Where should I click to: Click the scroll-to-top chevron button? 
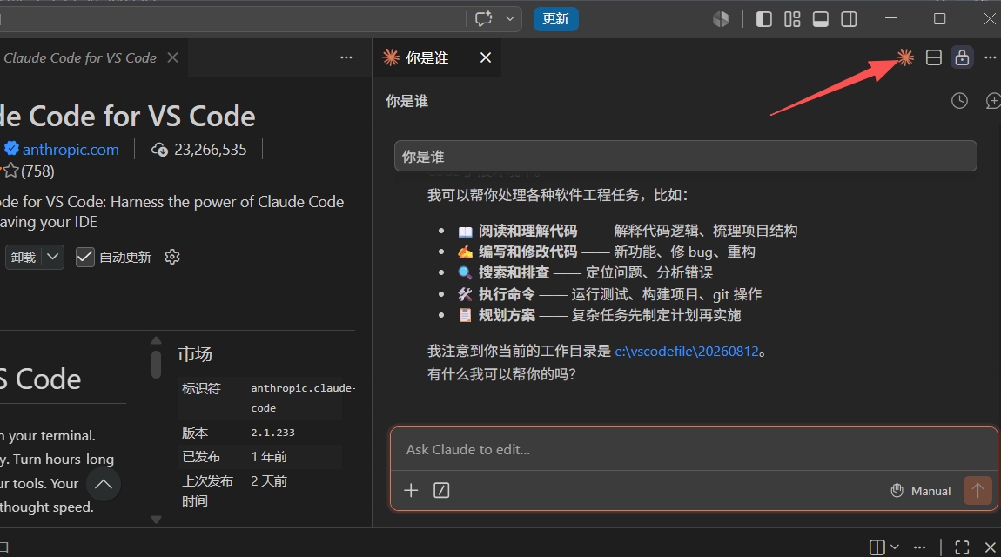pos(104,484)
